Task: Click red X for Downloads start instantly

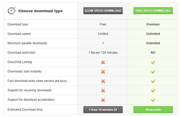Action: click(103, 72)
